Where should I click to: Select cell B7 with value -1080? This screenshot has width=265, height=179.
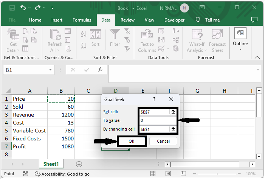(61, 146)
